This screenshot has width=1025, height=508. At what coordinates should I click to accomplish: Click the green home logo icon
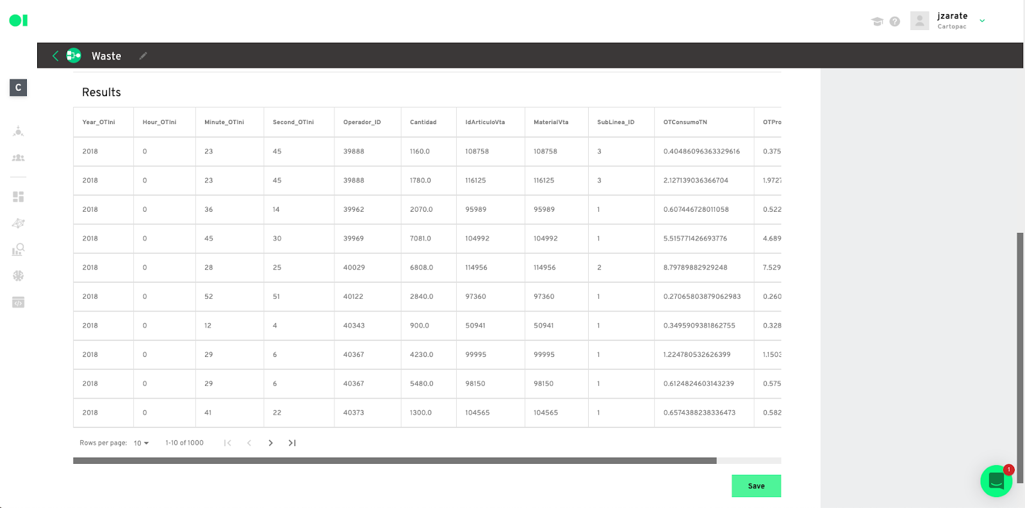(x=19, y=20)
